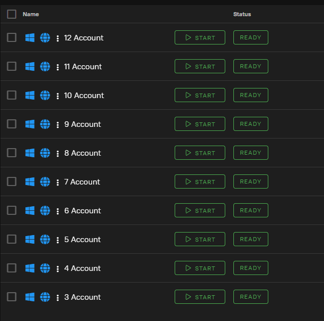This screenshot has height=321, width=324.
Task: Click the Windows icon for 6 Account
Action: pyautogui.click(x=30, y=211)
